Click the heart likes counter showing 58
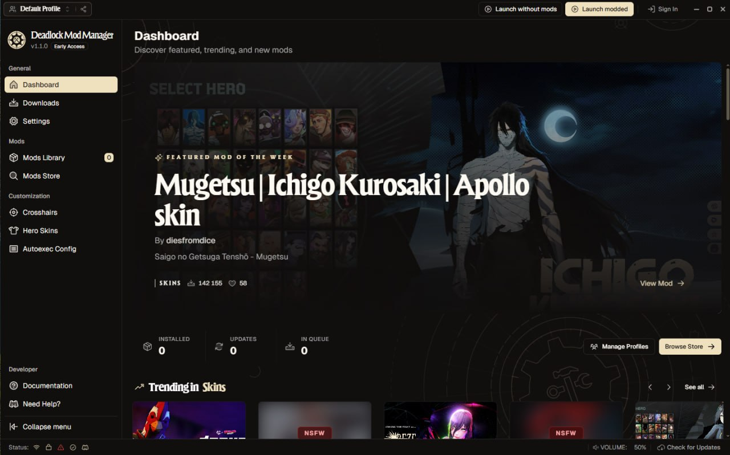730x455 pixels. (238, 283)
